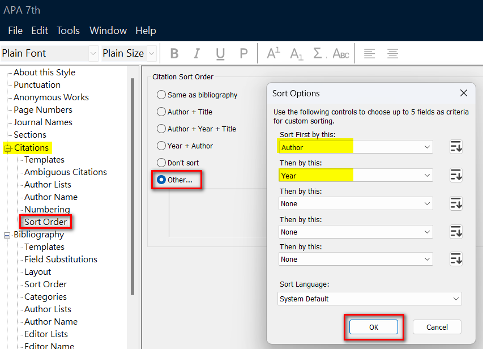The width and height of the screenshot is (483, 349).
Task: Open third sort criteria None dropdown
Action: 356,203
